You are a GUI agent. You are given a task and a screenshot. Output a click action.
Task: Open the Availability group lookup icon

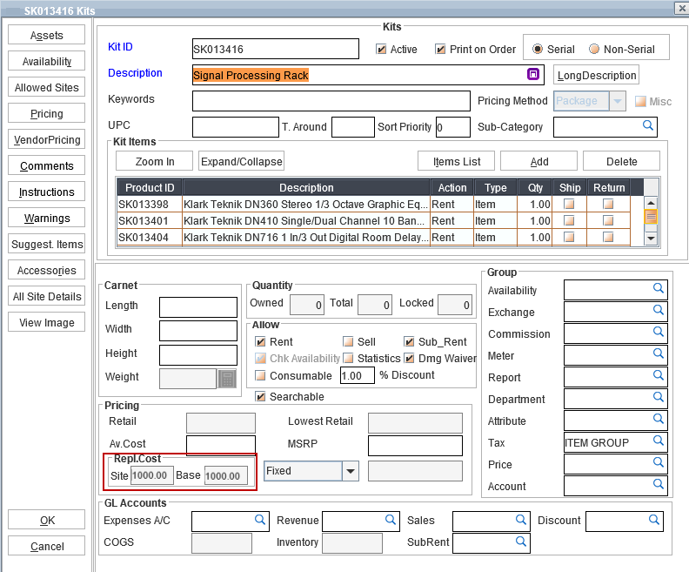coord(659,289)
